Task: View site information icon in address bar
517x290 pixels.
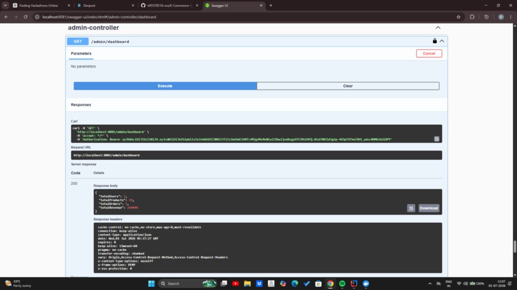Action: point(37,17)
